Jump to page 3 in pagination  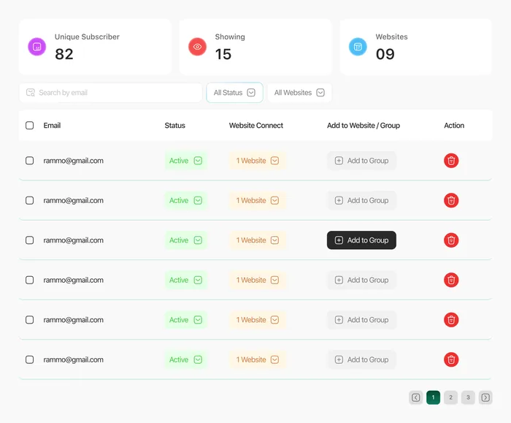[x=468, y=397]
